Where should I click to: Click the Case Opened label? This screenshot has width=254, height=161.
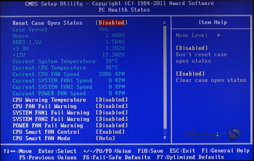click(x=30, y=30)
